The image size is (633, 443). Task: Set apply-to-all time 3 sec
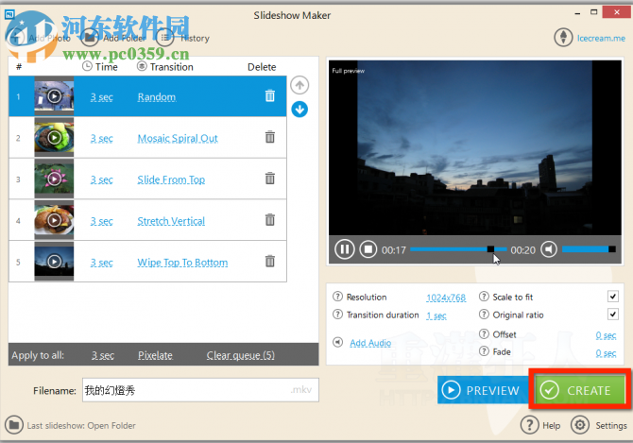coord(103,355)
